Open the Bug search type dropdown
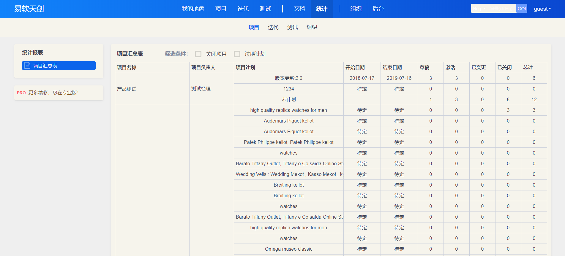 tap(479, 9)
